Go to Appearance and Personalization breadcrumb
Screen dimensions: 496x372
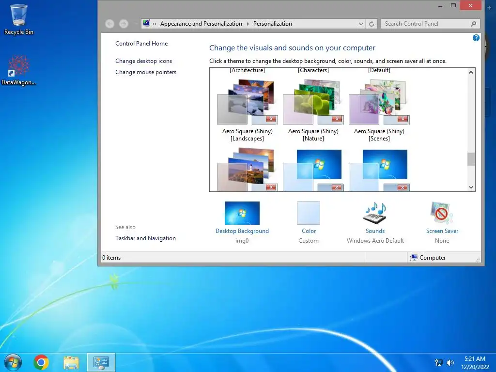click(201, 24)
